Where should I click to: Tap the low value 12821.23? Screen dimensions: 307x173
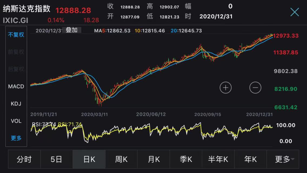coord(169,17)
